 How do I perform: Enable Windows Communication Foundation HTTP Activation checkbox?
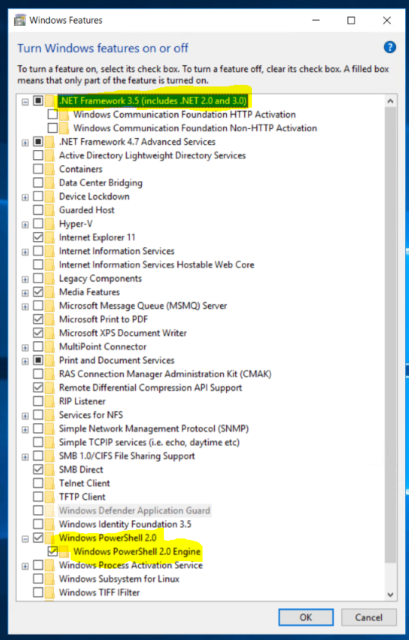tap(52, 114)
